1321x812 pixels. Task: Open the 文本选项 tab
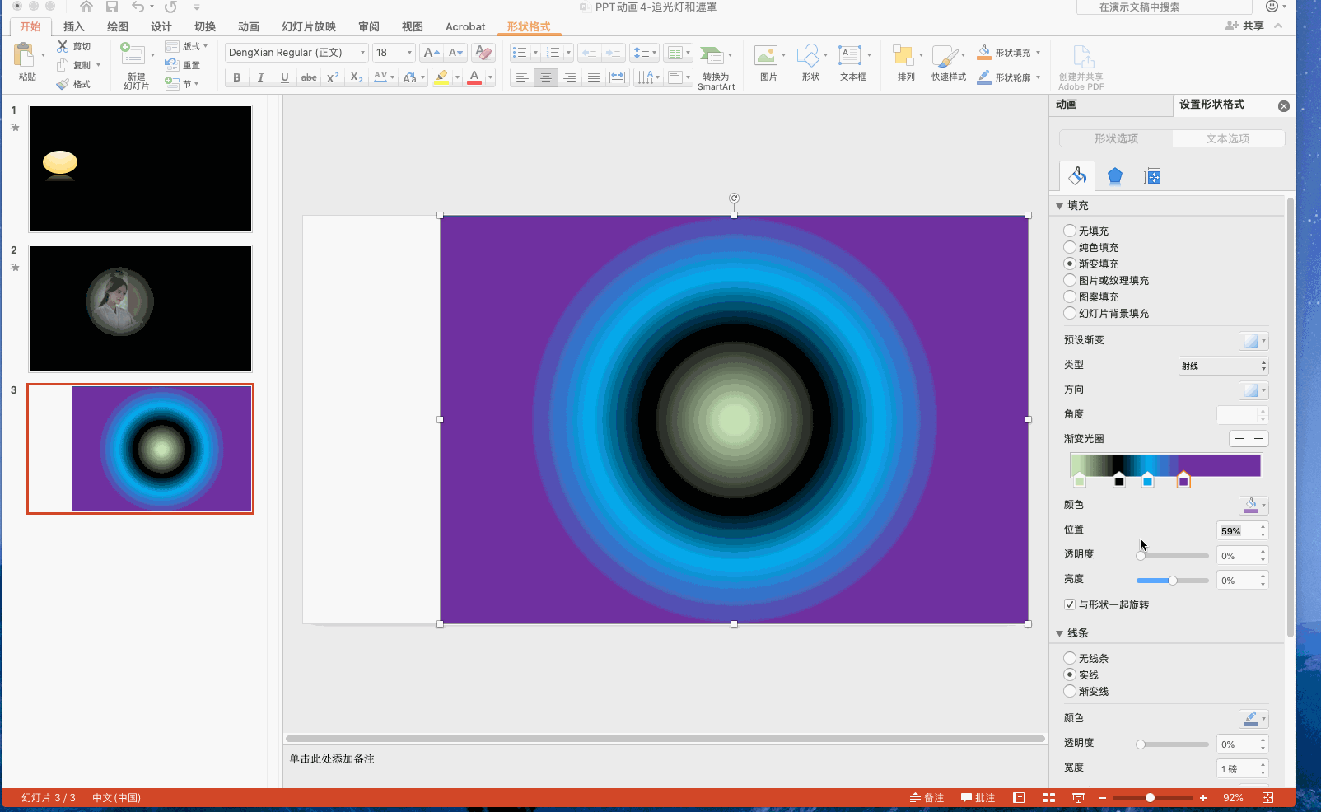(x=1227, y=138)
